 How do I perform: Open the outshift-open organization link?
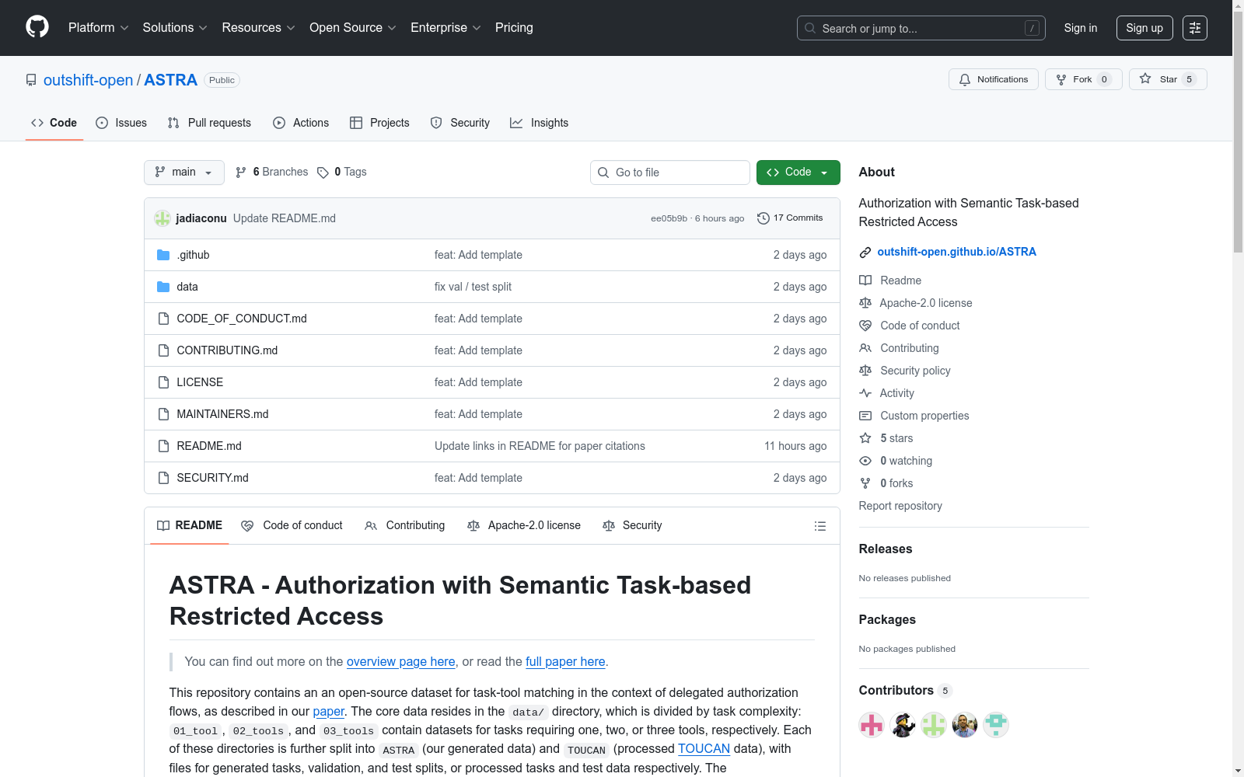pyautogui.click(x=88, y=80)
